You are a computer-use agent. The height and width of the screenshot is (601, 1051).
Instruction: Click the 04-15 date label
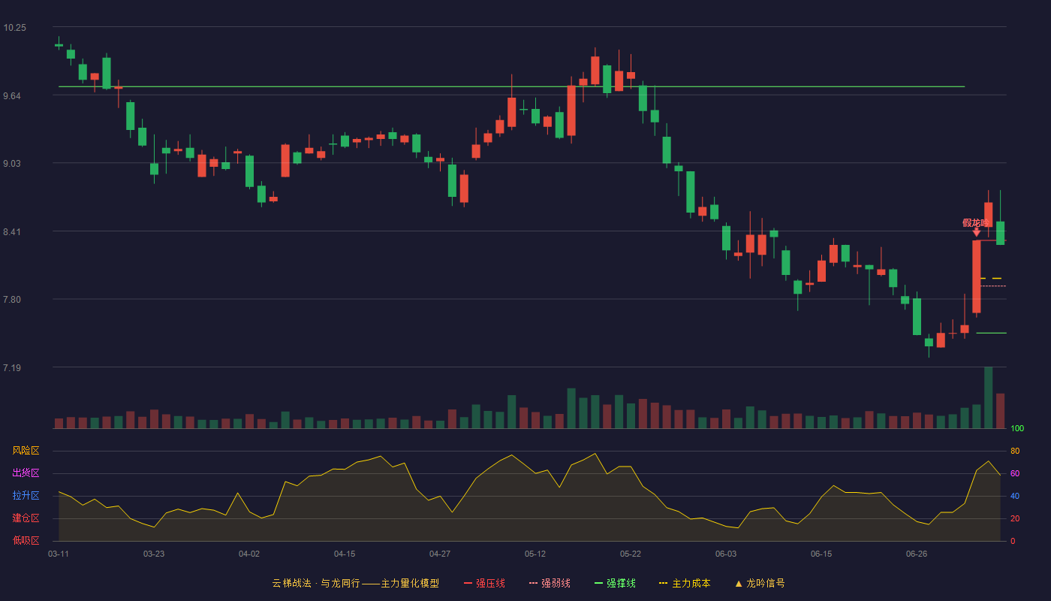345,554
